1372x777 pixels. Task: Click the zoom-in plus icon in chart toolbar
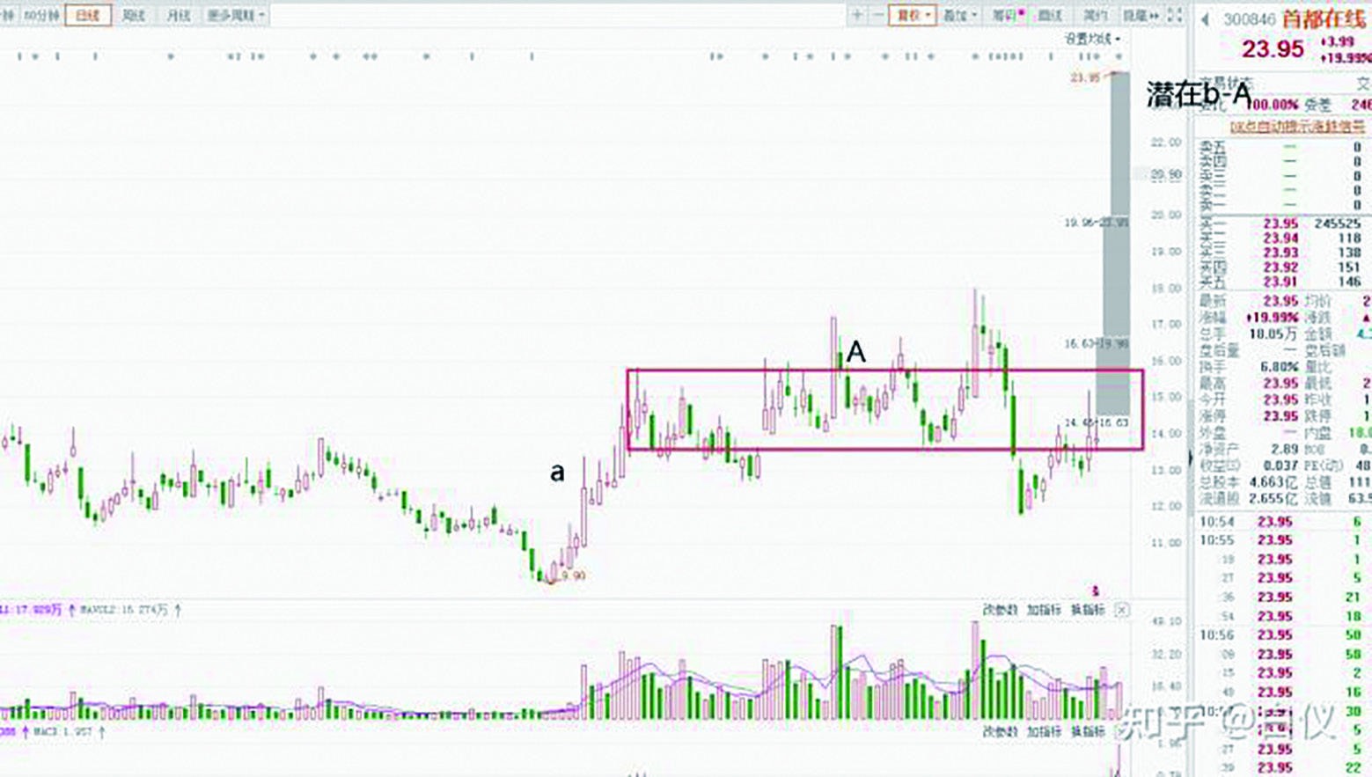857,15
